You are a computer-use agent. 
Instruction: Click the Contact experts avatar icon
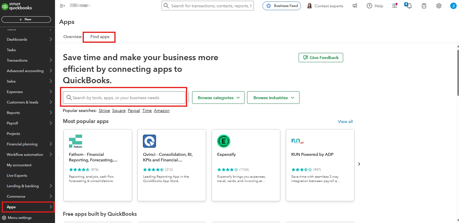pyautogui.click(x=309, y=6)
